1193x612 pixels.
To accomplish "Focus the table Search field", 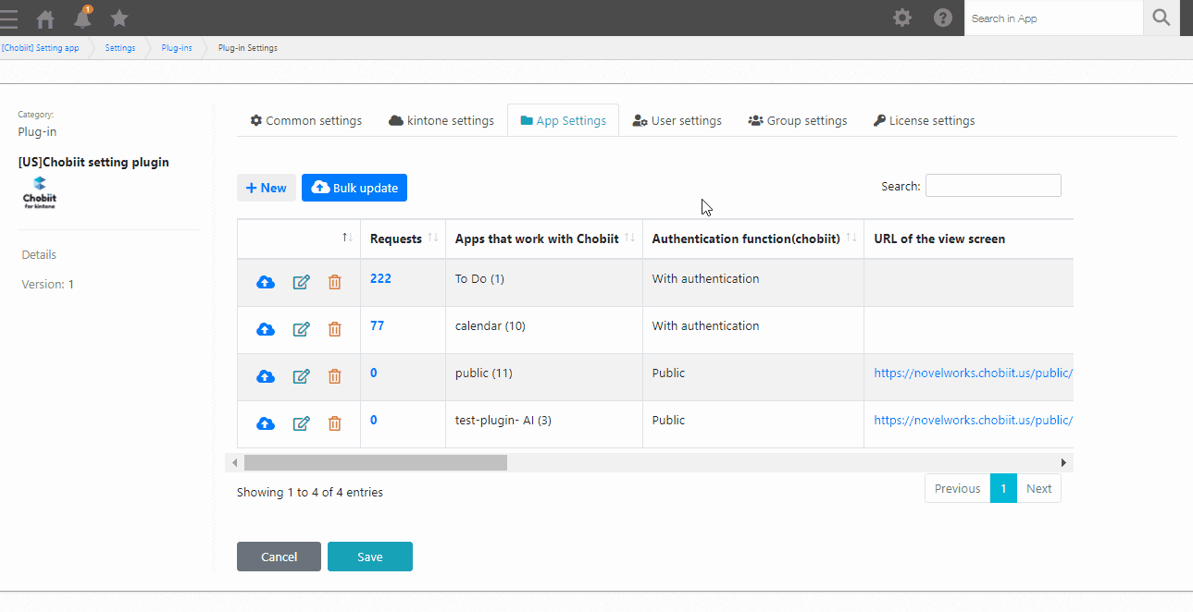I will click(993, 186).
